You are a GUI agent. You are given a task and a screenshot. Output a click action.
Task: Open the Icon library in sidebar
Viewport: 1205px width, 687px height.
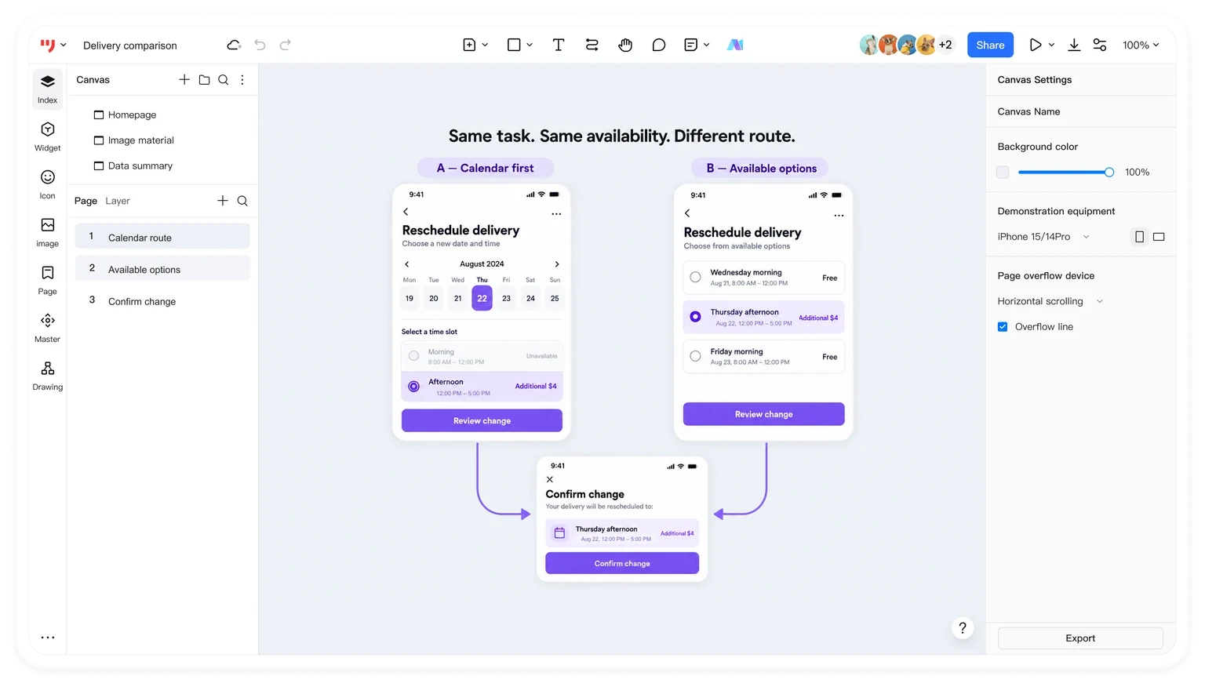click(48, 184)
